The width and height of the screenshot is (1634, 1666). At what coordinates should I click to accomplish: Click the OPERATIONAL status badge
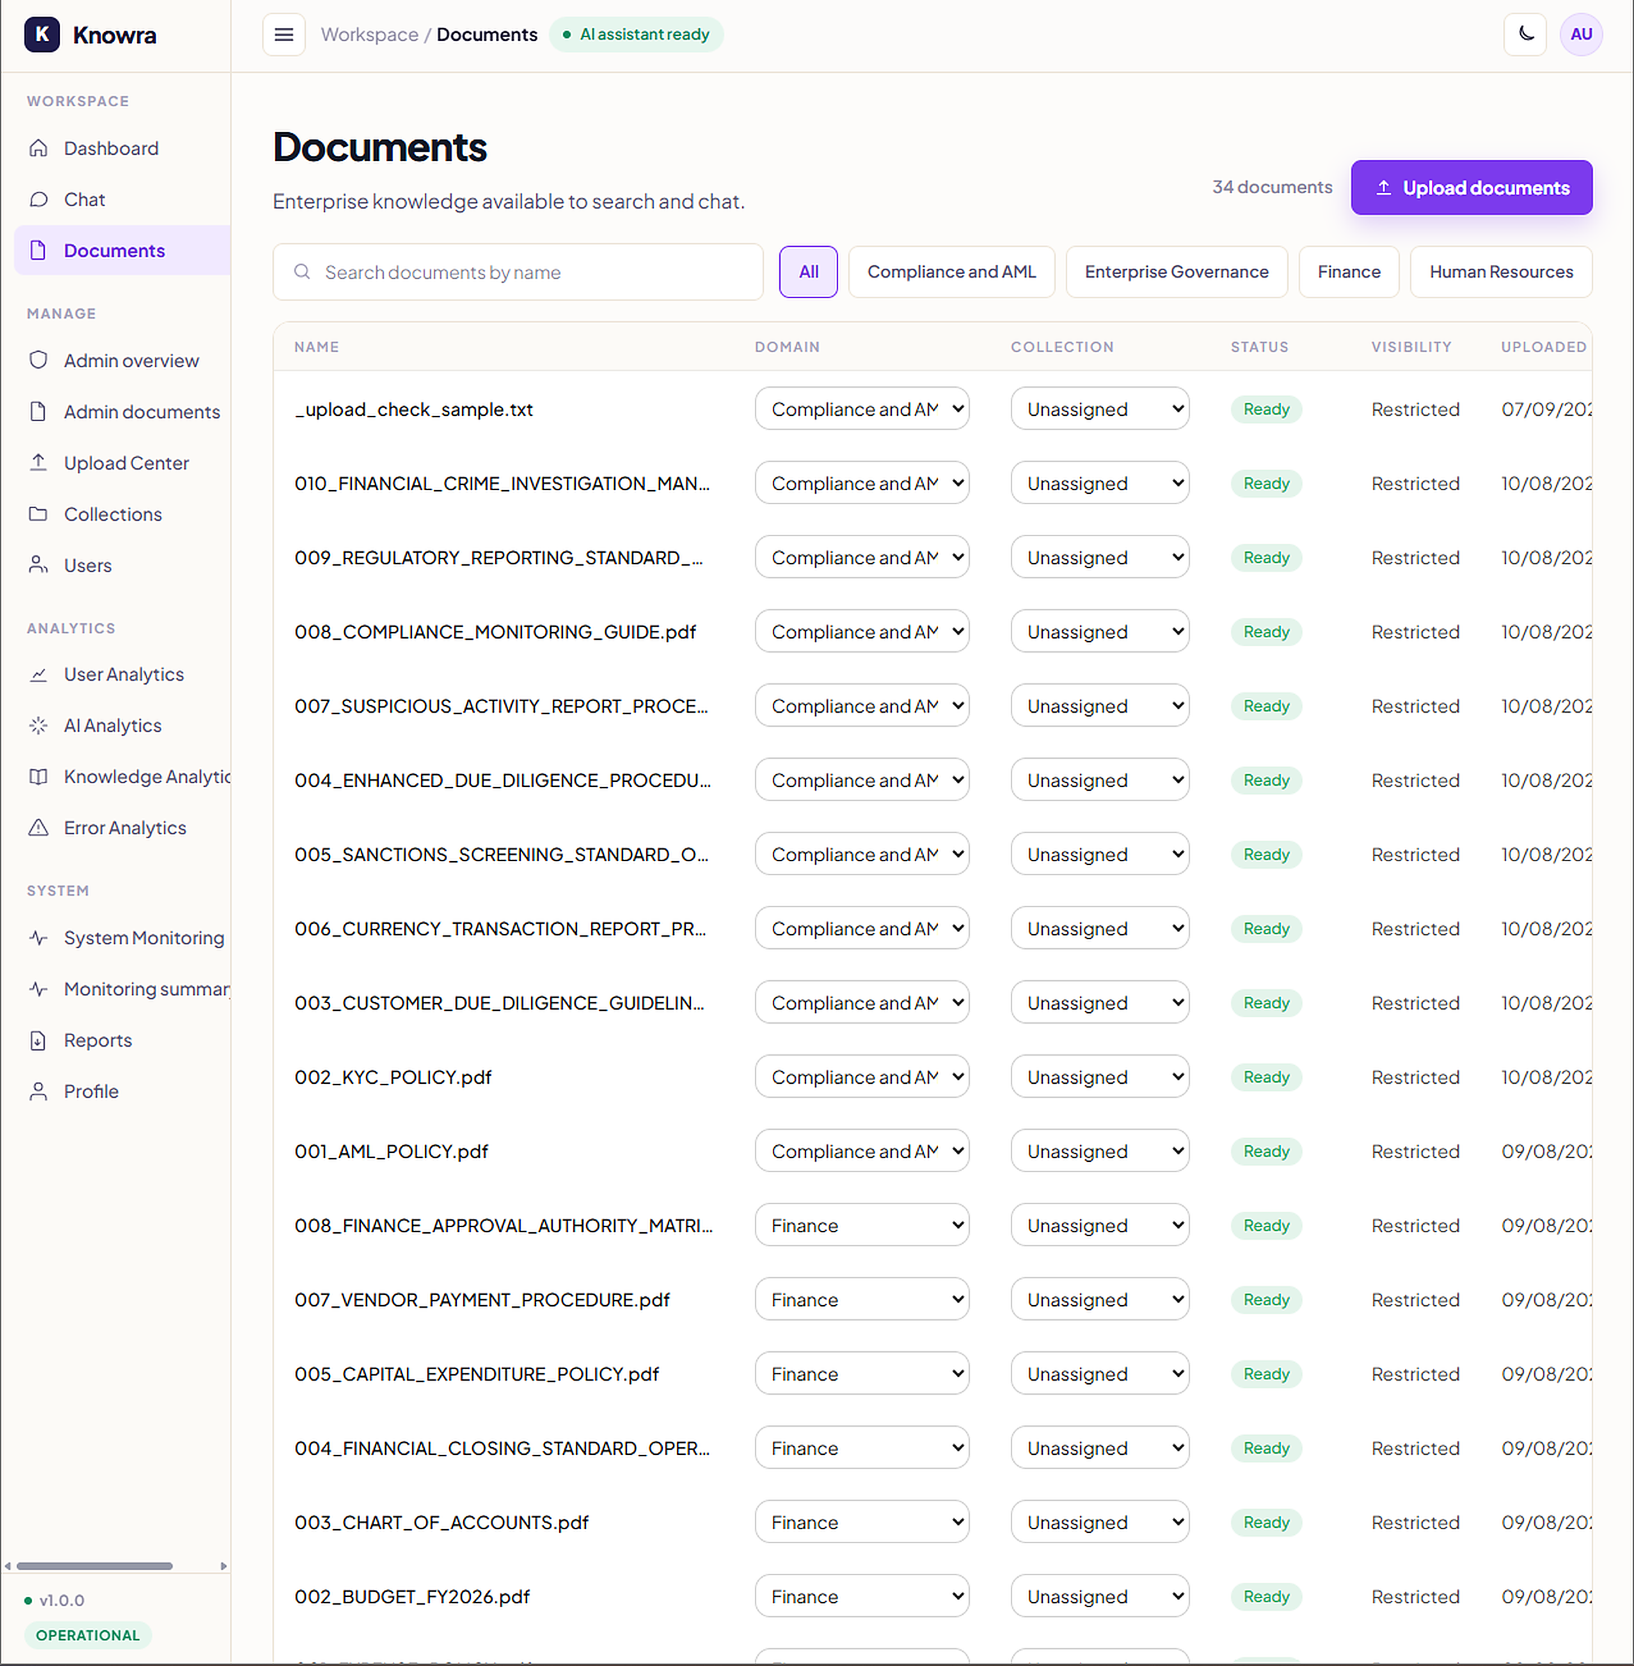click(88, 1635)
